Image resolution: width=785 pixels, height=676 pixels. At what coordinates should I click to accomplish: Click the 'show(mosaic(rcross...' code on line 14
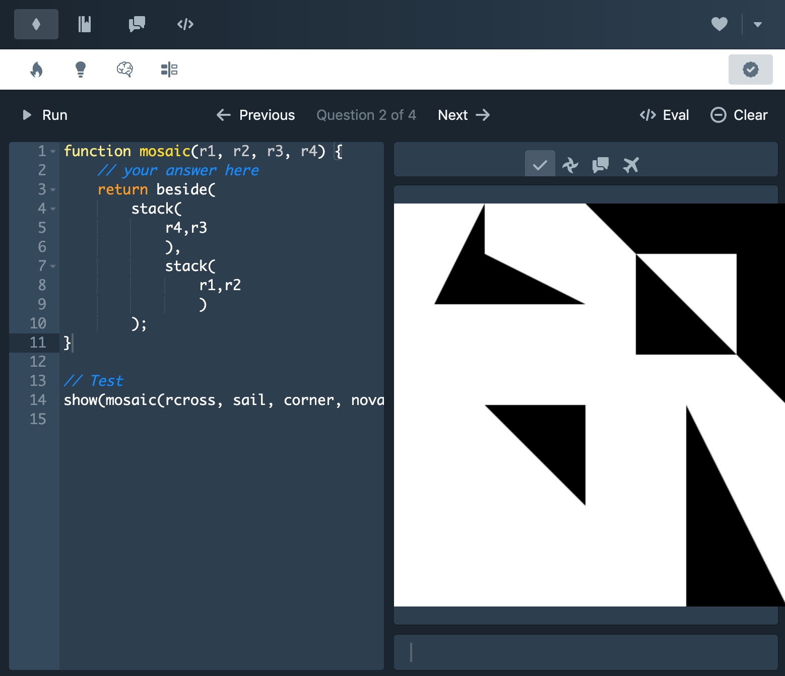[224, 400]
